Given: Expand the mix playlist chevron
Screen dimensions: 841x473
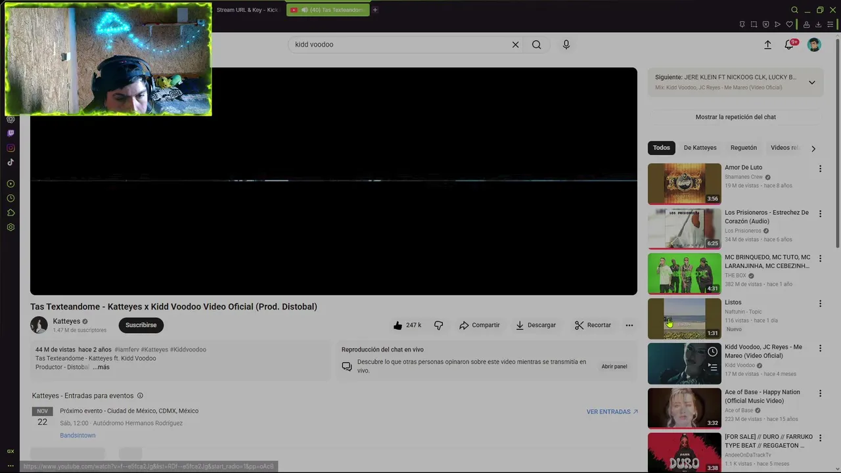Looking at the screenshot, I should click(812, 82).
